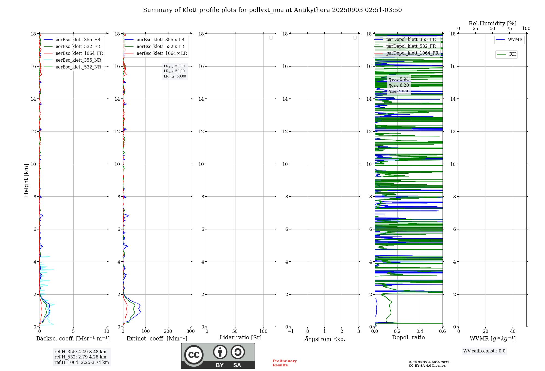
Task: Click the WVMR legend entry
Action: tap(515, 40)
